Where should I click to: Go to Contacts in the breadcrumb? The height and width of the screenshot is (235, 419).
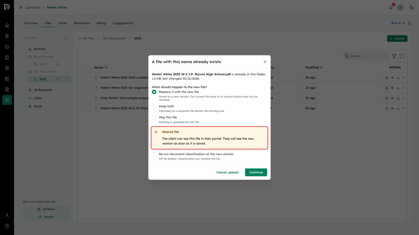[33, 7]
